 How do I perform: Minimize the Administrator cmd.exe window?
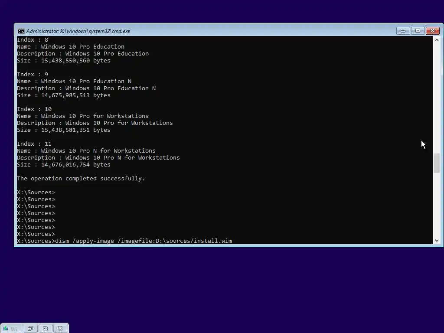coord(403,31)
